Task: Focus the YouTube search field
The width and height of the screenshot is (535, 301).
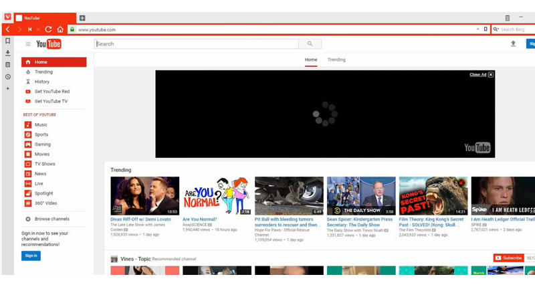Action: (196, 44)
